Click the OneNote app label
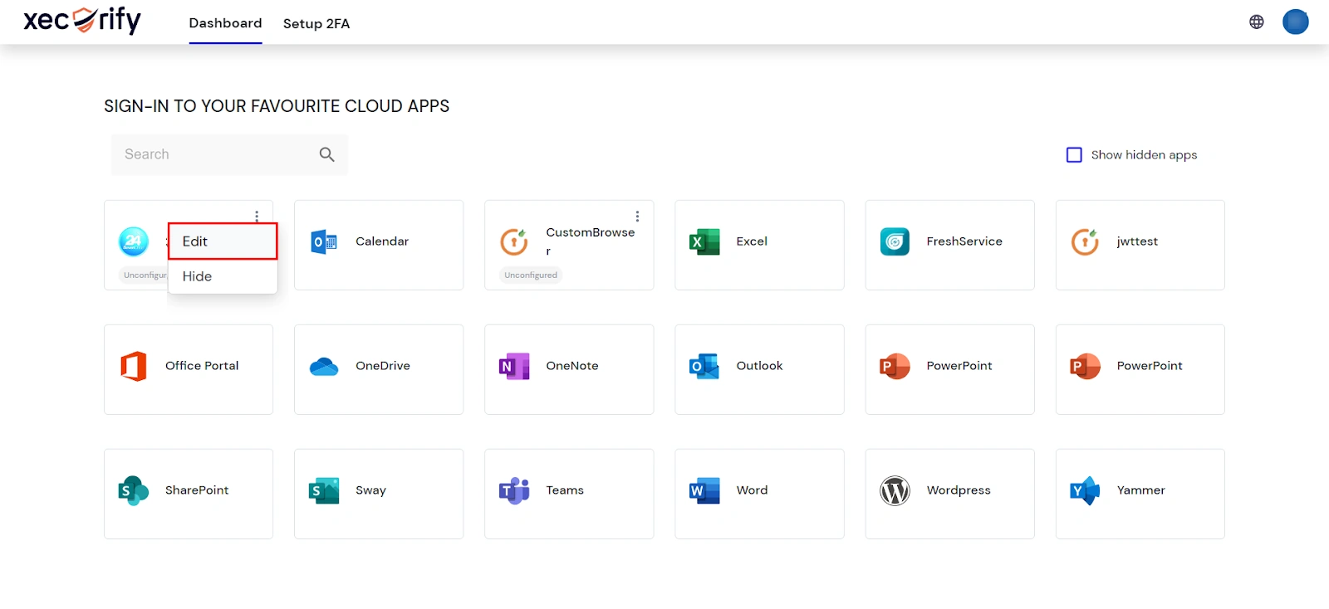The width and height of the screenshot is (1329, 609). point(572,366)
